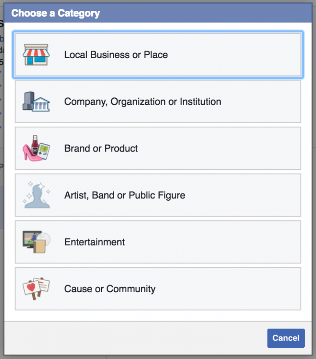Image resolution: width=316 pixels, height=359 pixels.
Task: Select the "Local Business or Place" label
Action: coord(116,55)
